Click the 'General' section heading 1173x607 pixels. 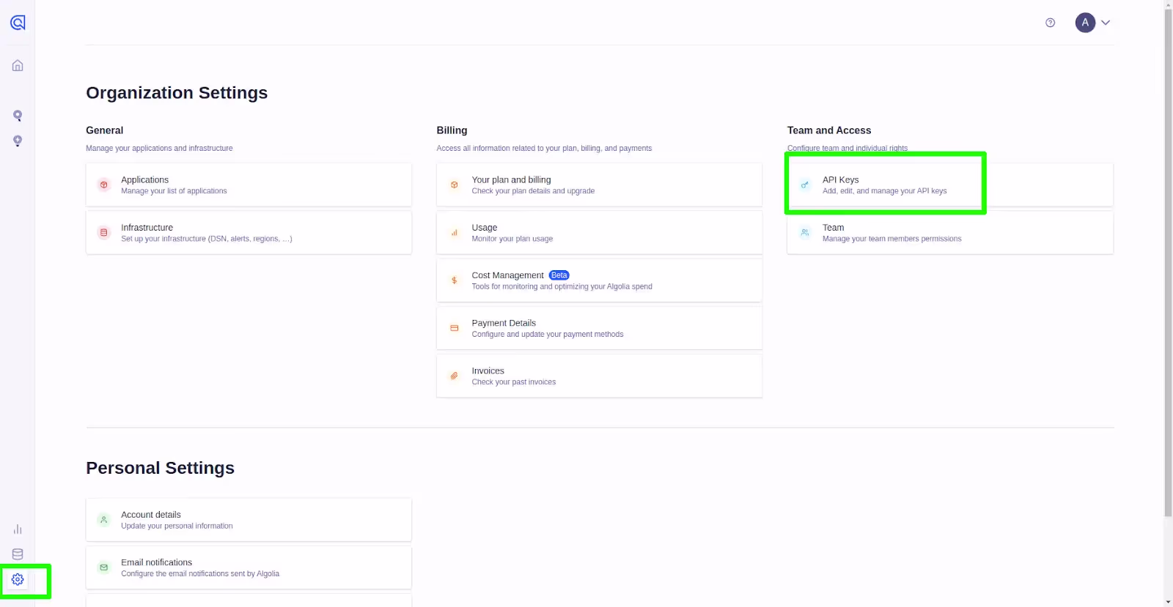point(104,130)
